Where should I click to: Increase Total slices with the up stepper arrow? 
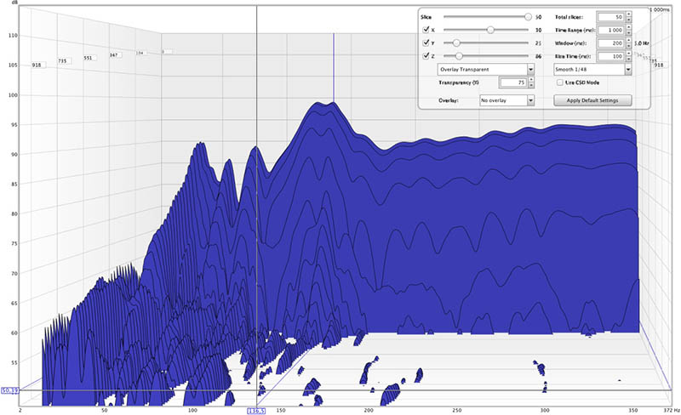(628, 14)
